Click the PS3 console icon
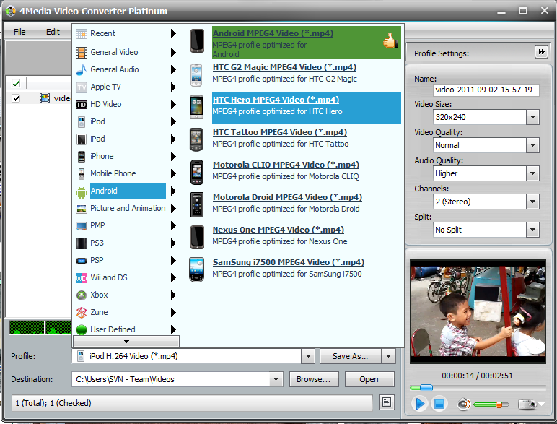Screen dimensions: 557x424 [x=82, y=243]
